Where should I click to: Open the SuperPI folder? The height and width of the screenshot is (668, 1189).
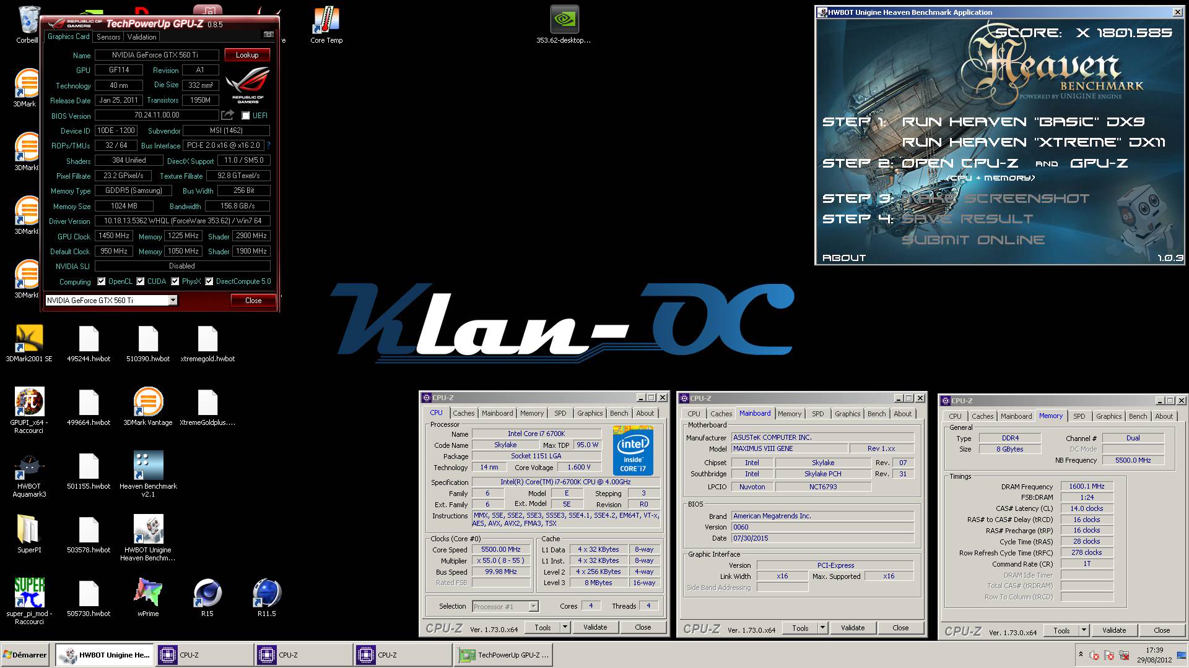[29, 534]
